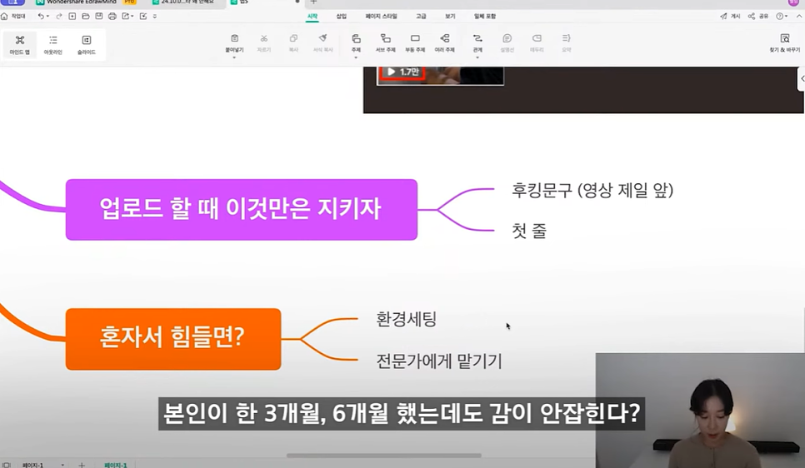Click the 1.7만 video thumbnail image
This screenshot has height=468, width=805.
point(440,76)
